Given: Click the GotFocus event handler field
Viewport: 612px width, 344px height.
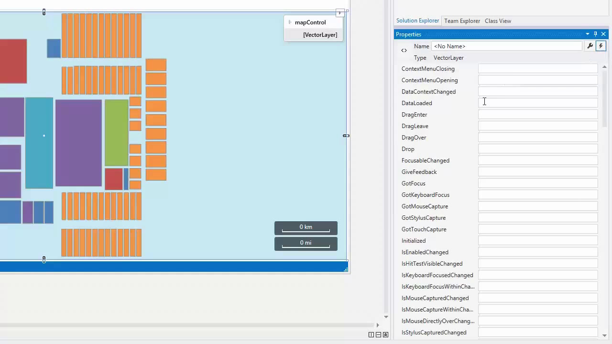Looking at the screenshot, I should click(x=538, y=183).
